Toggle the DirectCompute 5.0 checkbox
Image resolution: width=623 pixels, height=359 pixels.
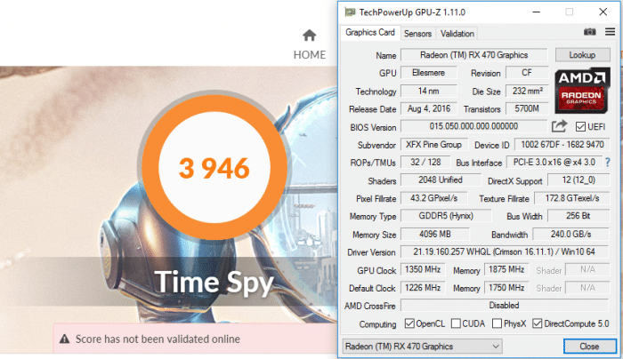click(538, 323)
